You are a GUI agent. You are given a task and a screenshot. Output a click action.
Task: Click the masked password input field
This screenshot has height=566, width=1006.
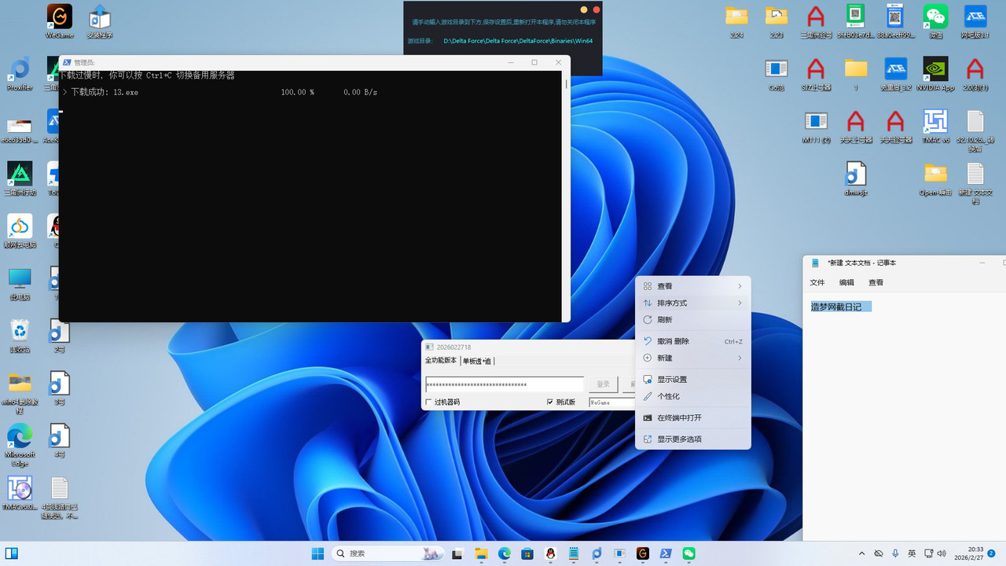(x=504, y=384)
